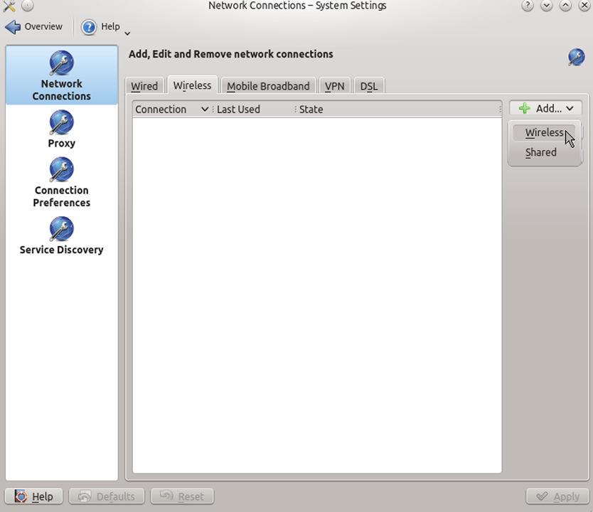Switch to the Mobile Broadband tab
The image size is (593, 512).
pyautogui.click(x=268, y=86)
